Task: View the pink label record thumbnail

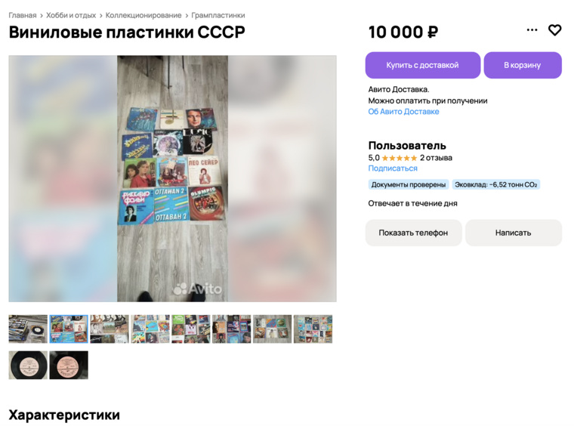Action: 69,366
